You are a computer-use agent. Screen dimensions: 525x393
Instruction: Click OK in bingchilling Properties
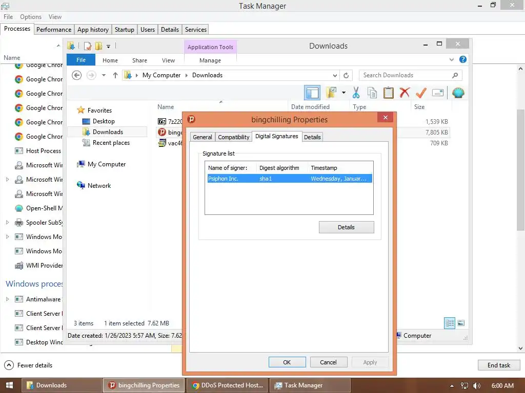tap(287, 362)
